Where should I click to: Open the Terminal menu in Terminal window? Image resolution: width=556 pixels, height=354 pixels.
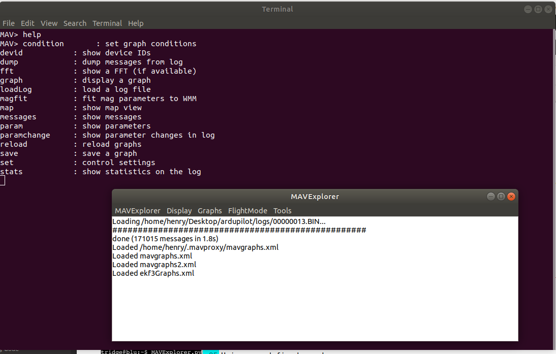point(107,23)
